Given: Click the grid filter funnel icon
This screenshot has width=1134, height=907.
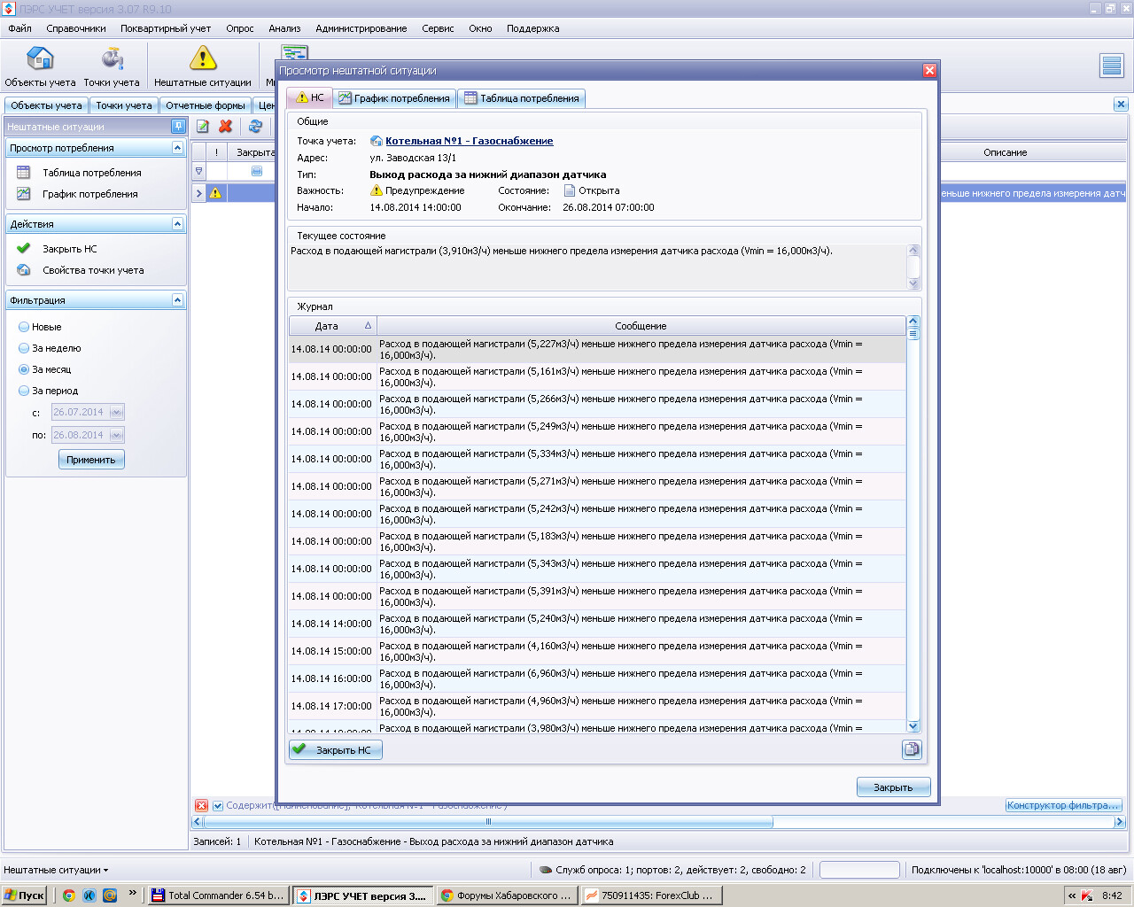Looking at the screenshot, I should [198, 171].
